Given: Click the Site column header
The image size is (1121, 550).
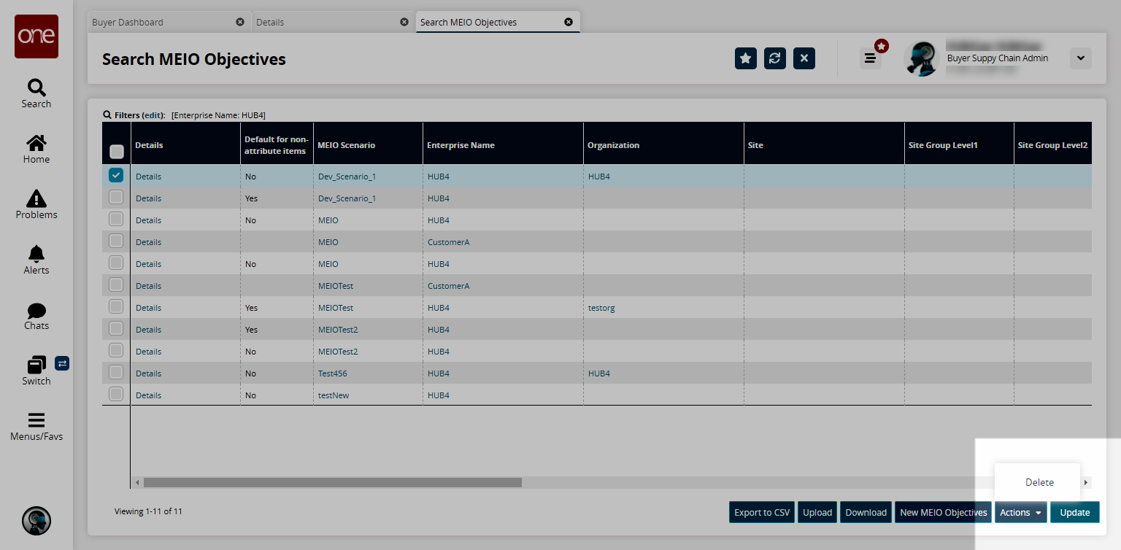Looking at the screenshot, I should click(x=824, y=144).
